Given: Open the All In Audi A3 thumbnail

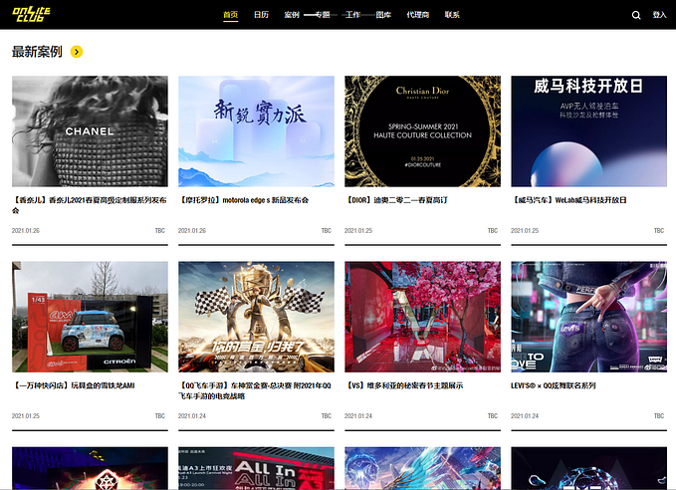Looking at the screenshot, I should pos(256,468).
